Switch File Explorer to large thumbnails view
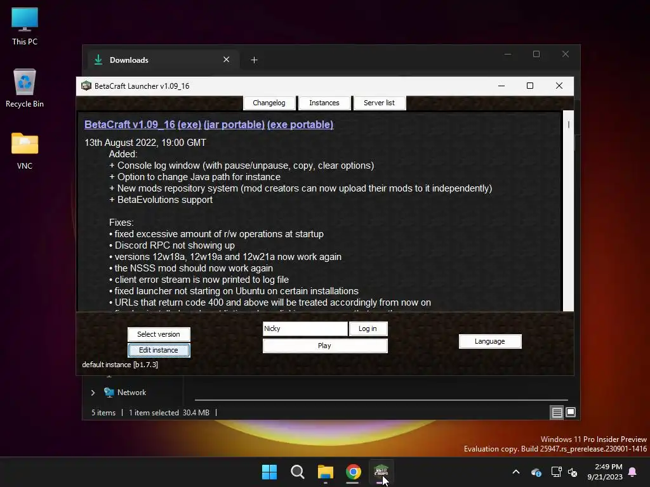 pos(571,412)
